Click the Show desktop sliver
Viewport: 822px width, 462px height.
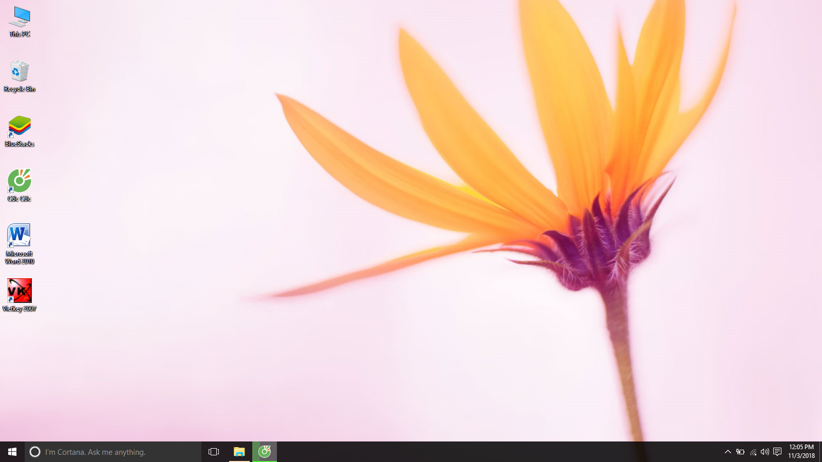pyautogui.click(x=820, y=452)
